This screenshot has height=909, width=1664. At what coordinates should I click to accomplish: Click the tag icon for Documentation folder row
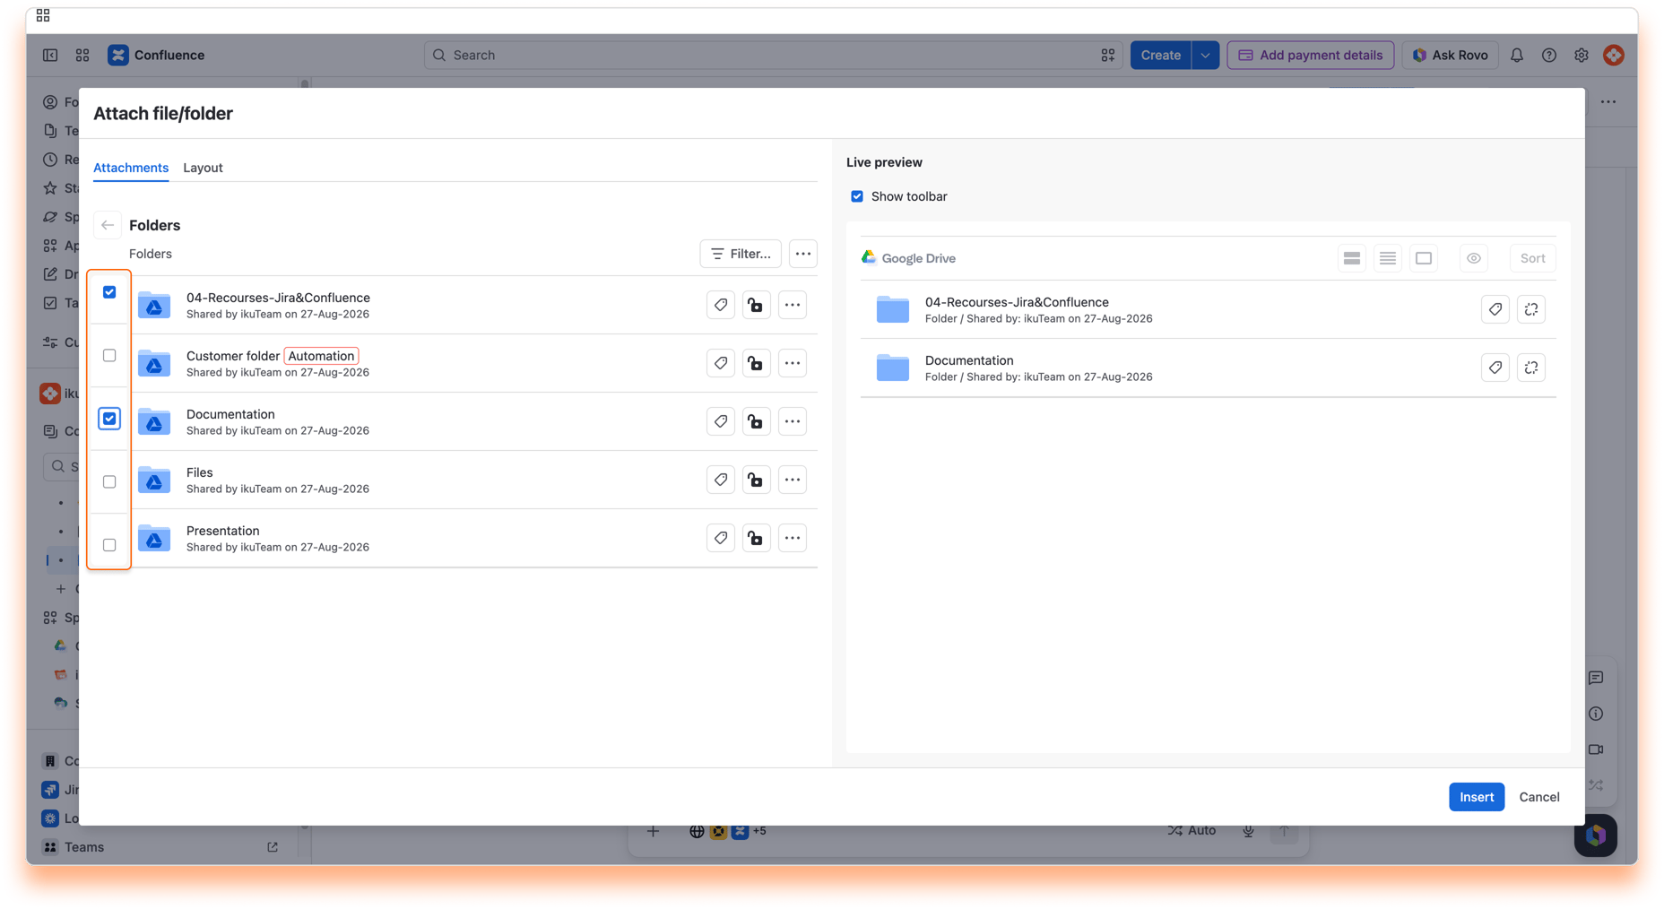pyautogui.click(x=721, y=421)
